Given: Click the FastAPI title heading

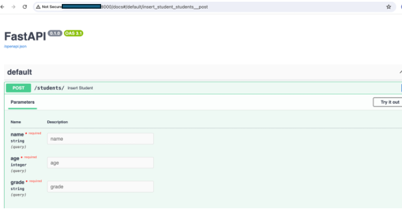Looking at the screenshot, I should point(25,36).
